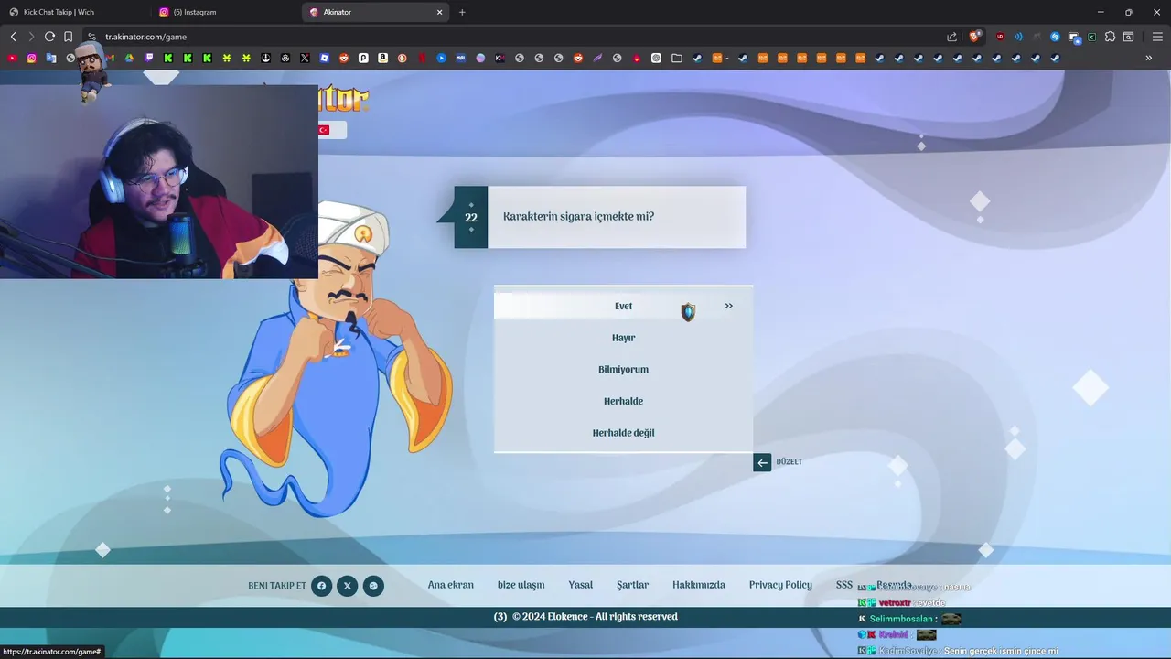Switch to the Instagram tab
This screenshot has width=1171, height=659.
click(x=225, y=12)
